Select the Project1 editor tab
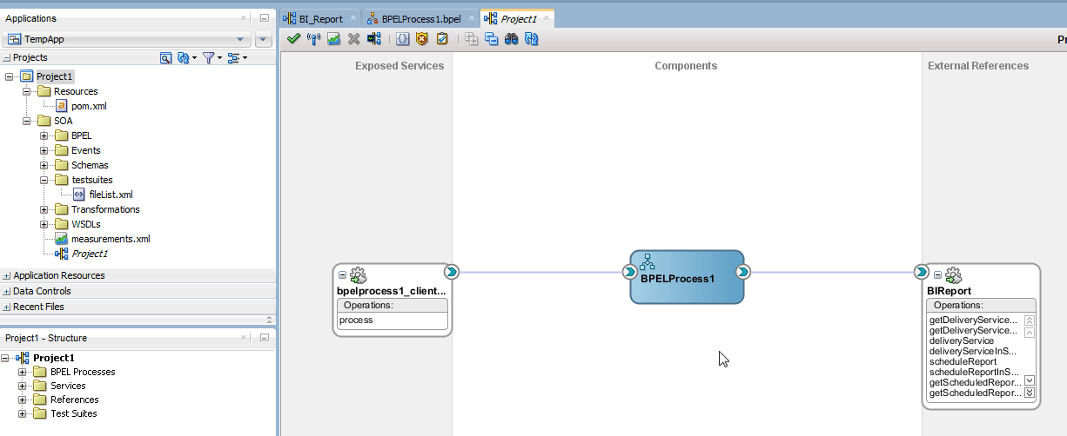The height and width of the screenshot is (436, 1067). (518, 18)
